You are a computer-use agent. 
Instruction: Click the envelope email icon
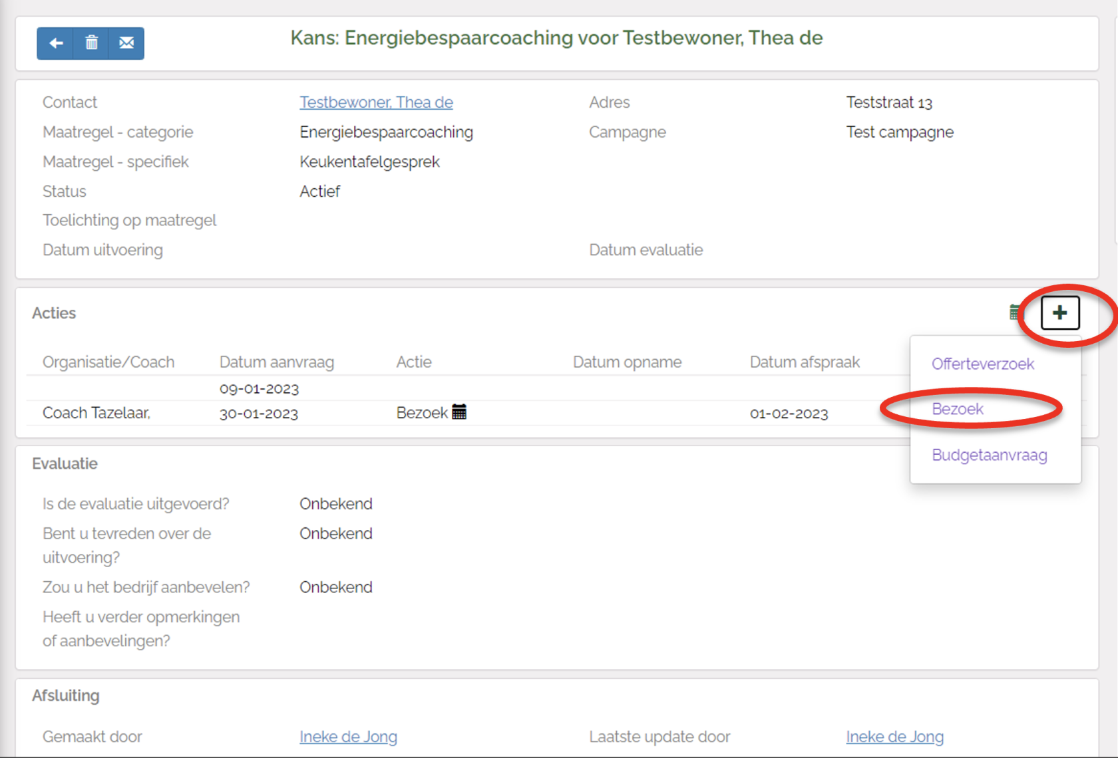point(126,43)
